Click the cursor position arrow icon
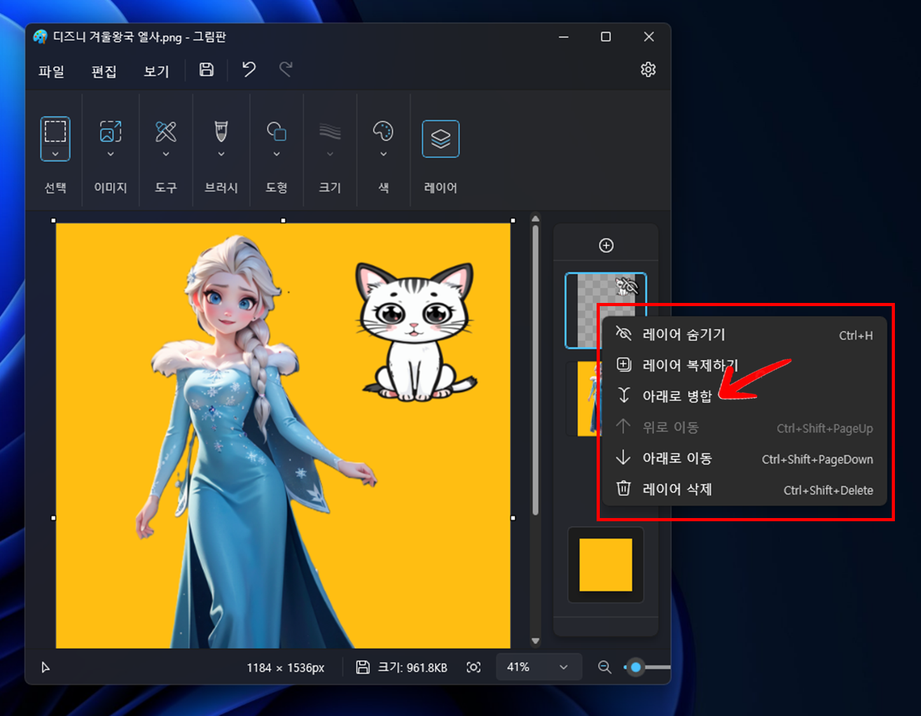Viewport: 921px width, 716px height. 45,667
